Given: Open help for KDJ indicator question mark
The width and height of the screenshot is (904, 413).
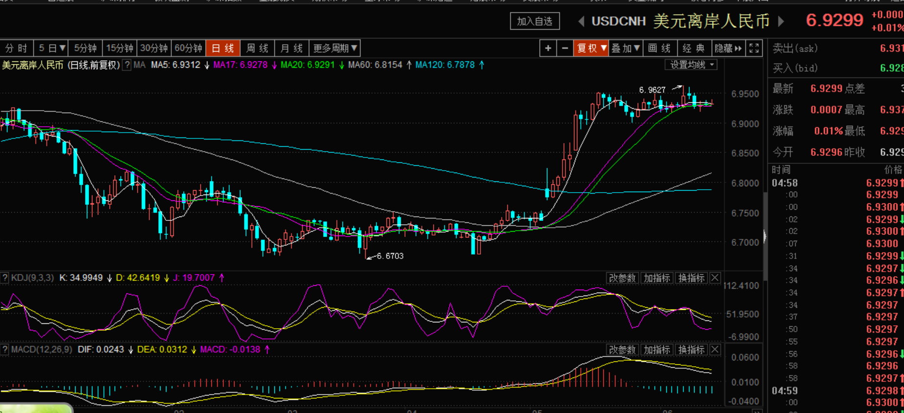Looking at the screenshot, I should [x=5, y=278].
